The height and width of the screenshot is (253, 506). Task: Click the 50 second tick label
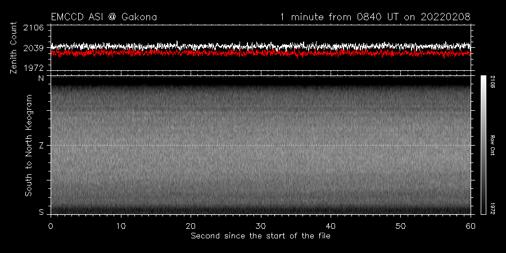[x=400, y=226]
